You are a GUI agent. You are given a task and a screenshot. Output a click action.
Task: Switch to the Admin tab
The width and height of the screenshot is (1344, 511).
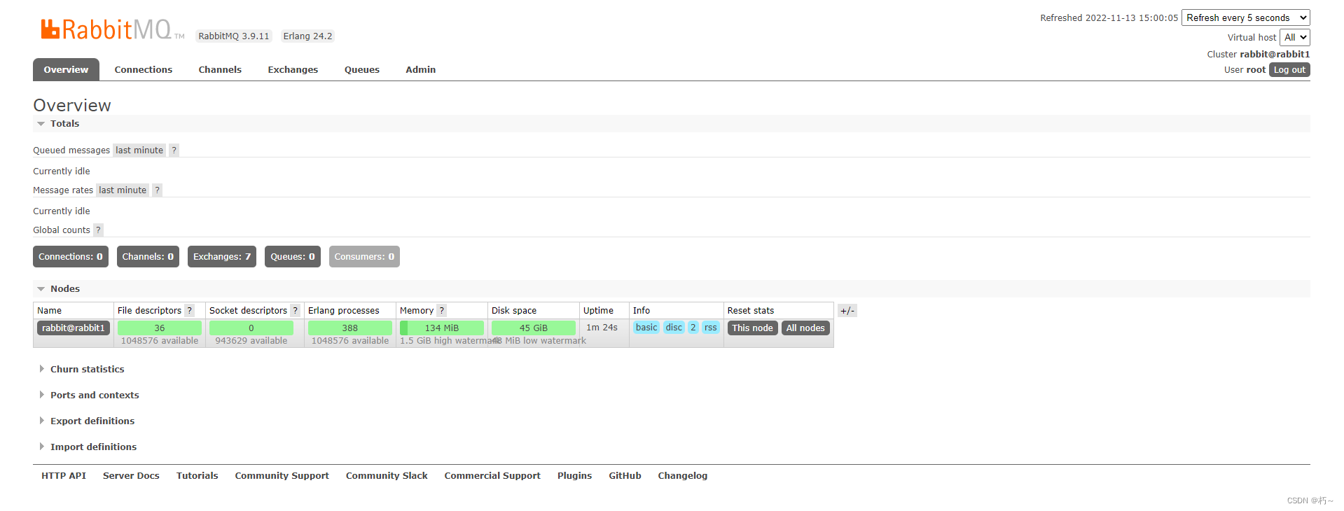coord(421,69)
